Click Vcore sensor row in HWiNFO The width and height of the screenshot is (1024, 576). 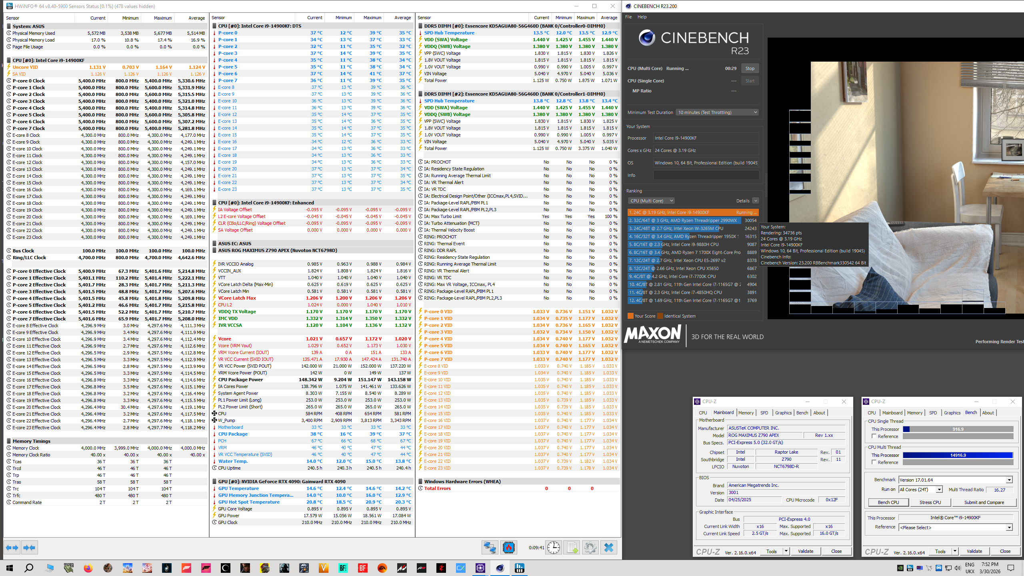click(x=313, y=339)
